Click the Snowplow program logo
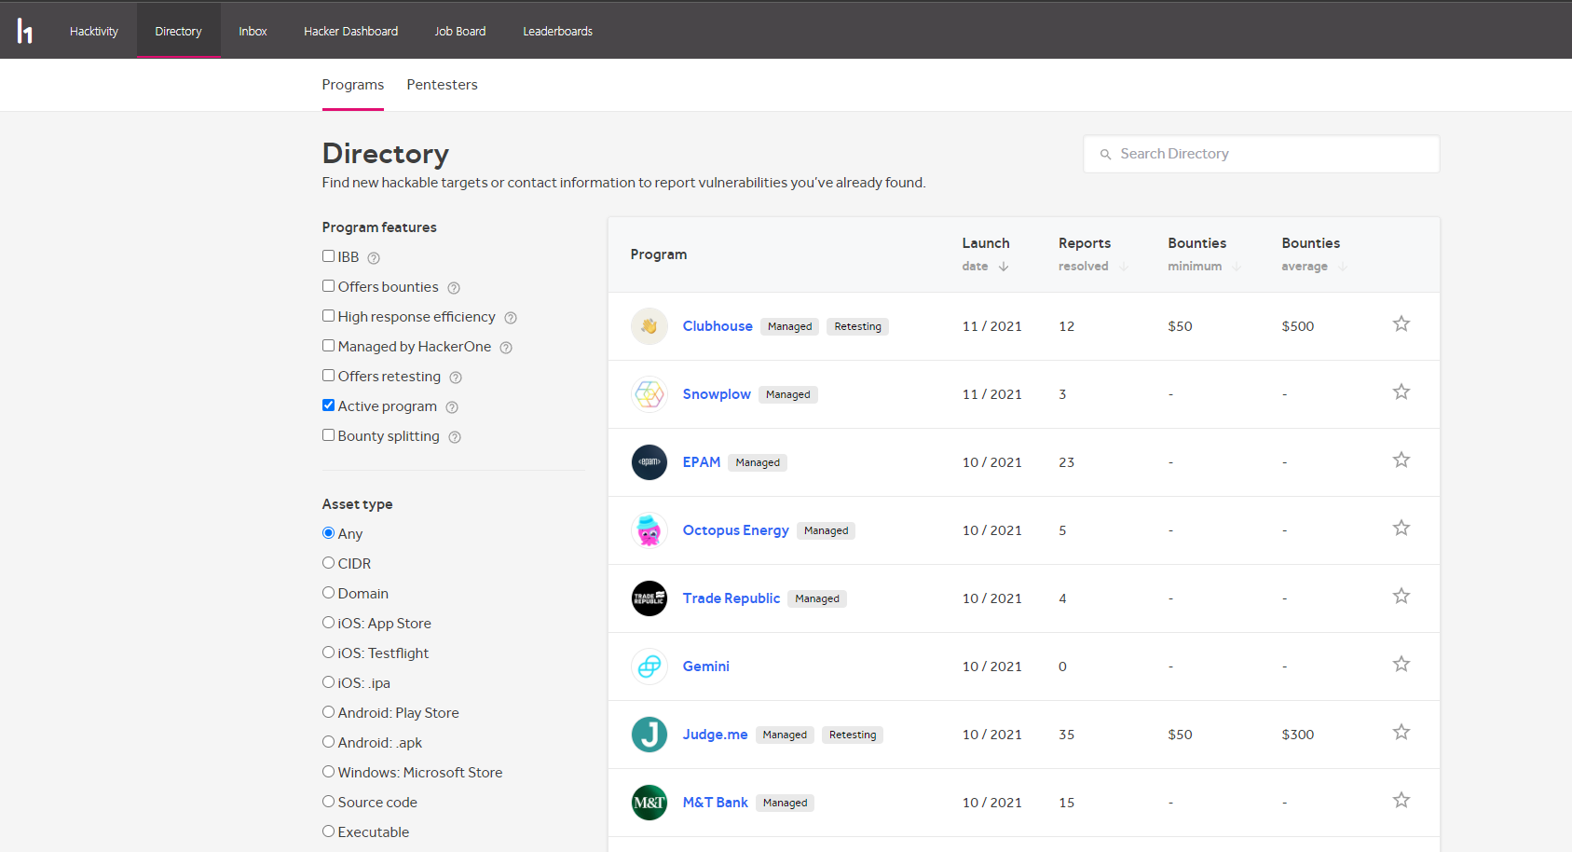This screenshot has width=1572, height=852. coord(649,394)
